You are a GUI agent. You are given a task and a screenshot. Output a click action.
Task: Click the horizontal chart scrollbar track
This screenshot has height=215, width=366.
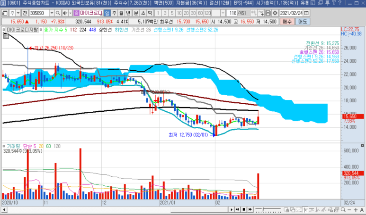pyautogui.click(x=117, y=210)
